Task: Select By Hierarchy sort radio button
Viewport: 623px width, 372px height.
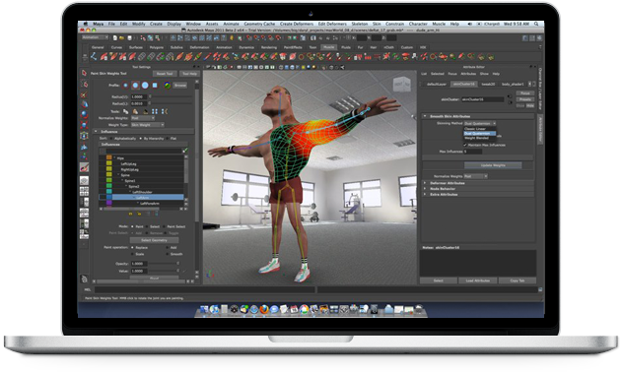Action: [141, 139]
